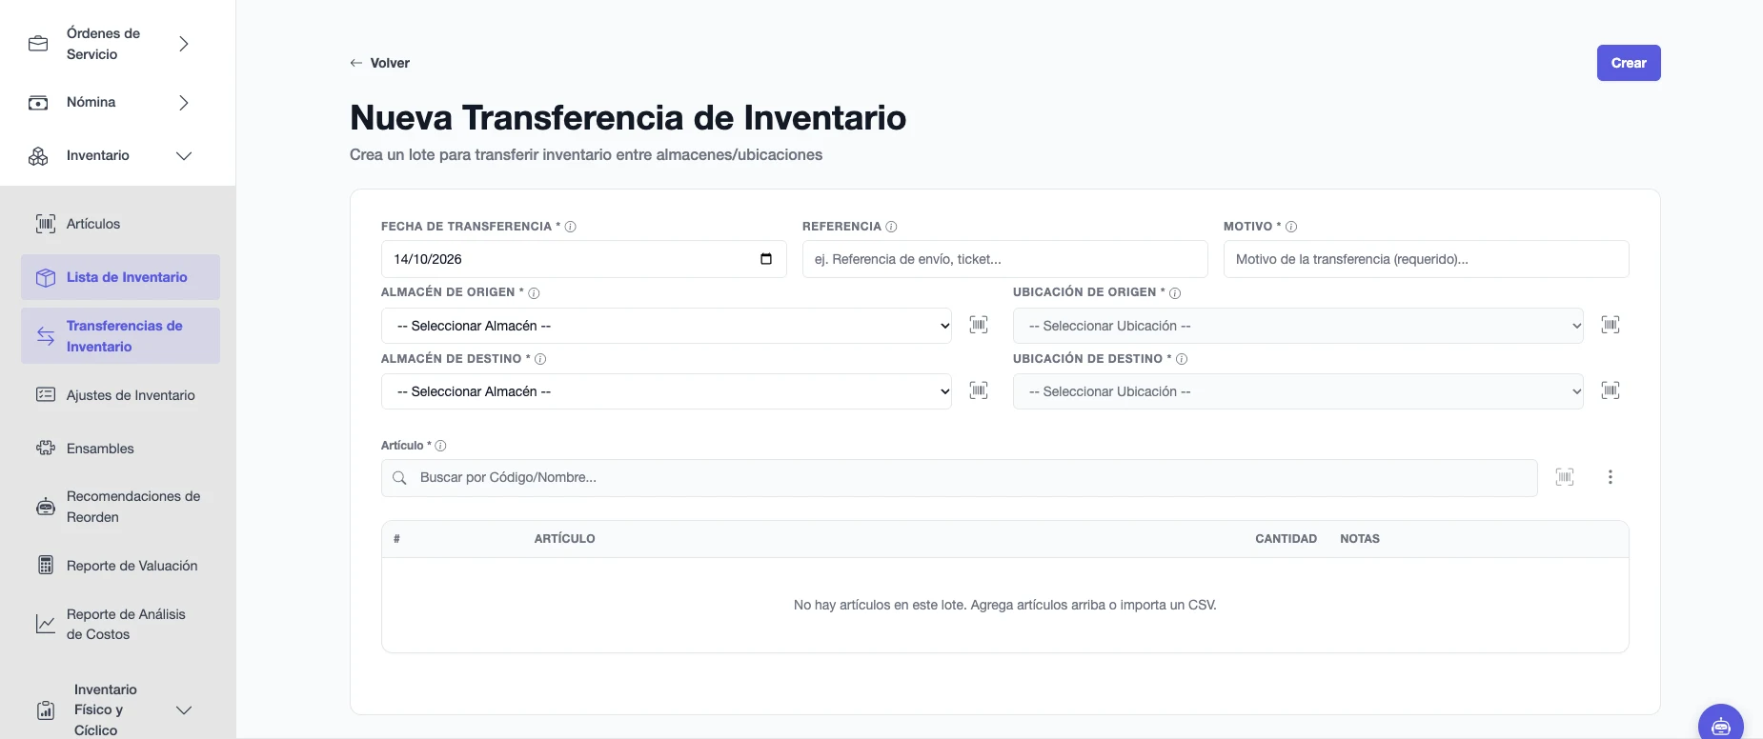Open the Almacén de Origen dropdown
The height and width of the screenshot is (739, 1763).
666,326
